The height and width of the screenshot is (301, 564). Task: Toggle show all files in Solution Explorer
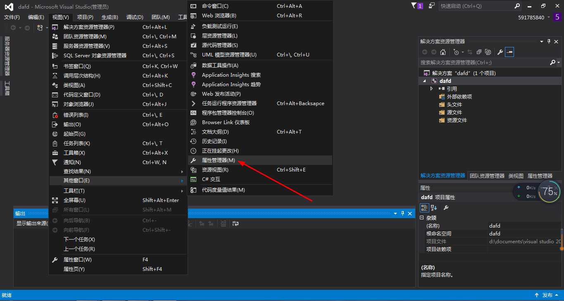pyautogui.click(x=488, y=52)
